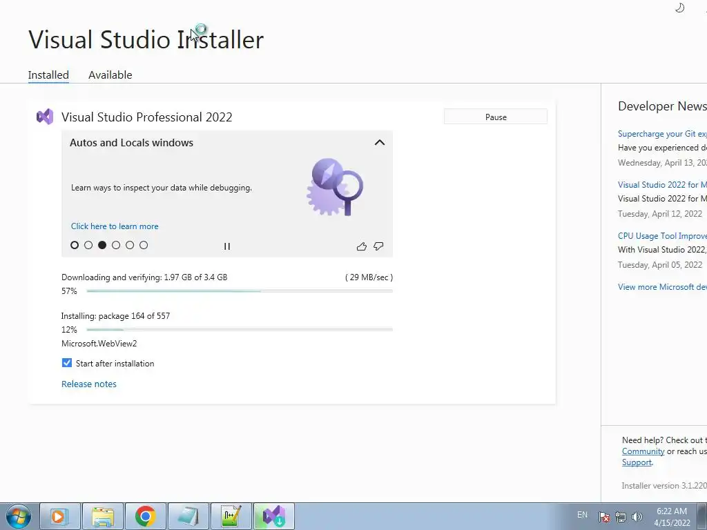This screenshot has width=707, height=530.
Task: Select the sixth slideshow dot
Action: (x=144, y=245)
